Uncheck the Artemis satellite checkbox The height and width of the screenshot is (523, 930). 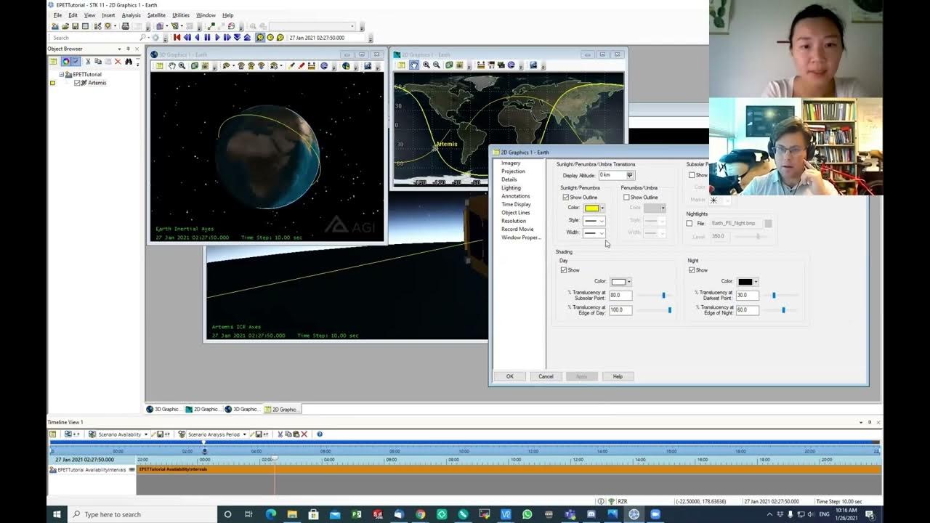point(77,83)
